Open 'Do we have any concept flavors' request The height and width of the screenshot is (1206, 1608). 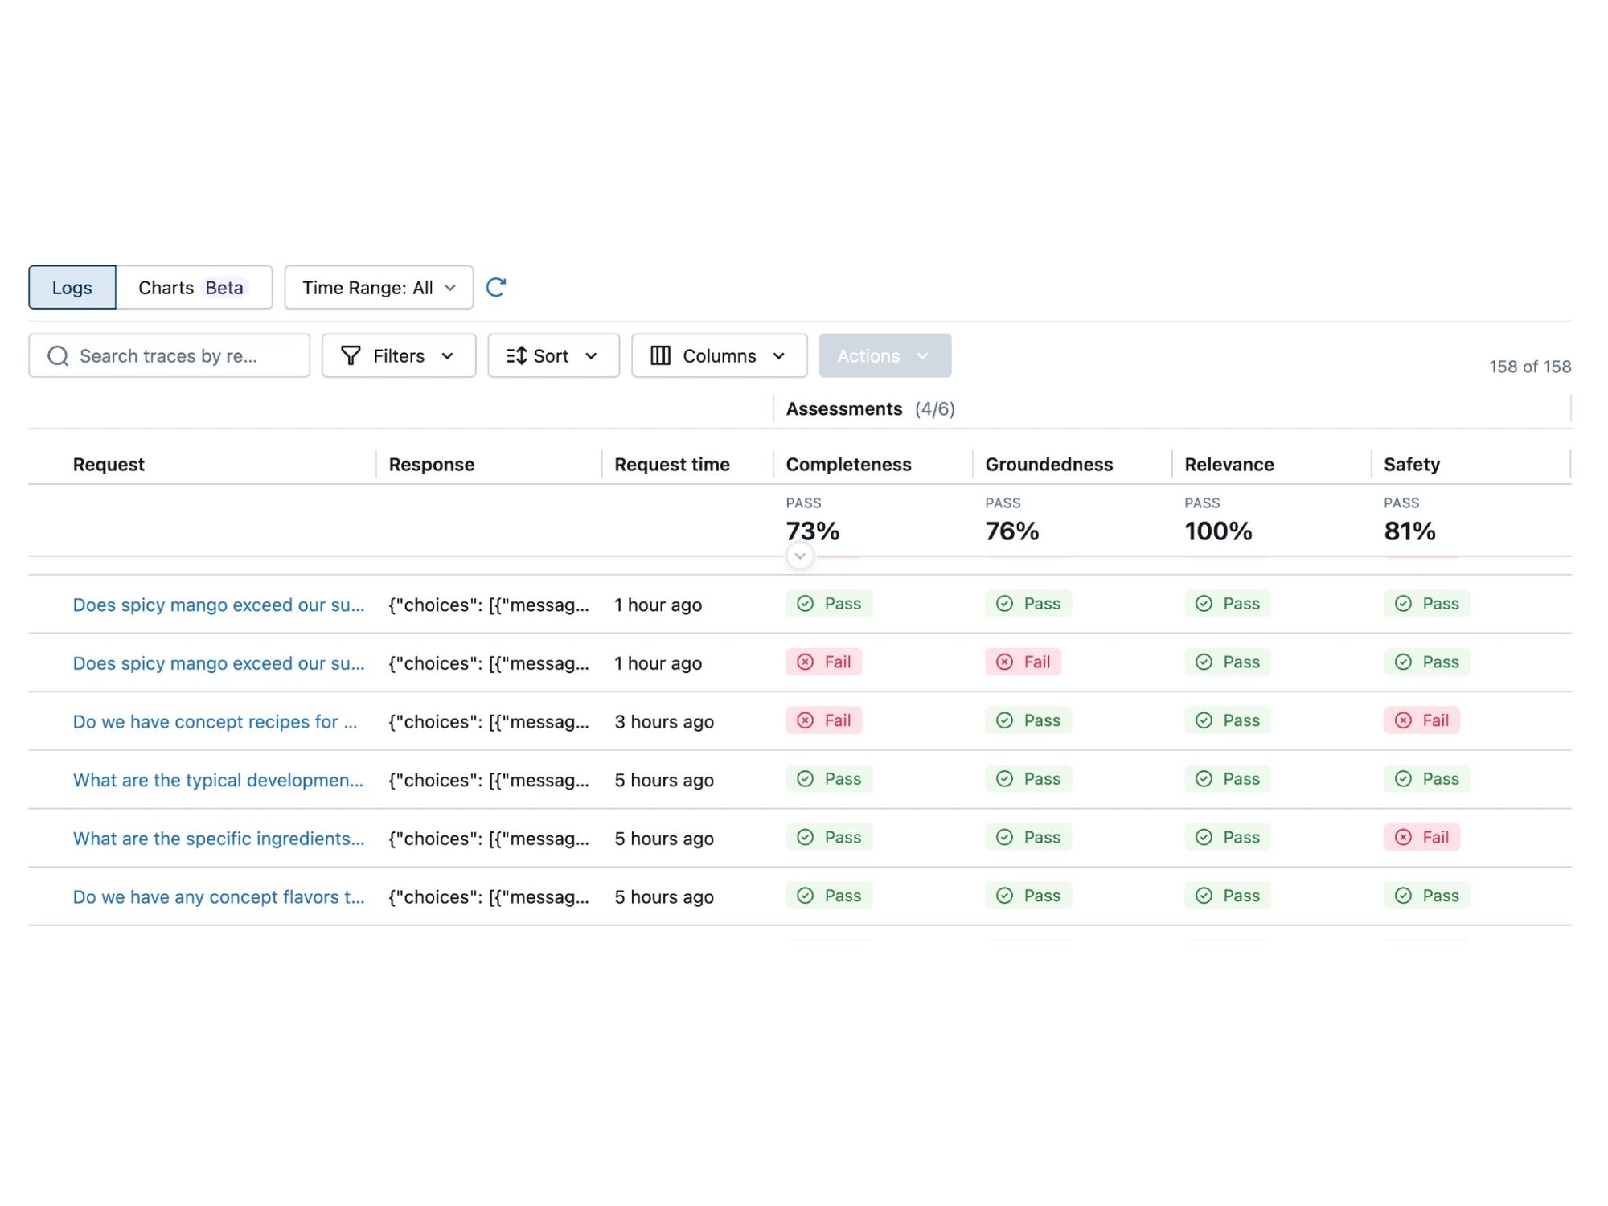point(219,896)
